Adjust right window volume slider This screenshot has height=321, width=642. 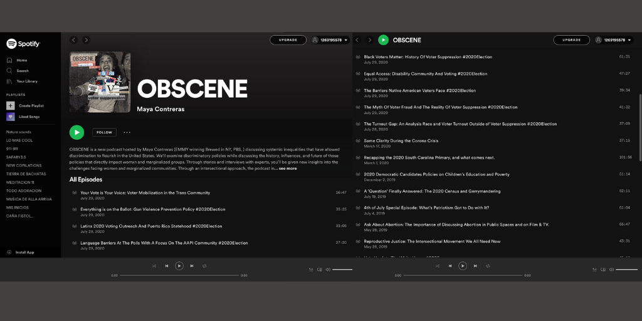tap(626, 270)
